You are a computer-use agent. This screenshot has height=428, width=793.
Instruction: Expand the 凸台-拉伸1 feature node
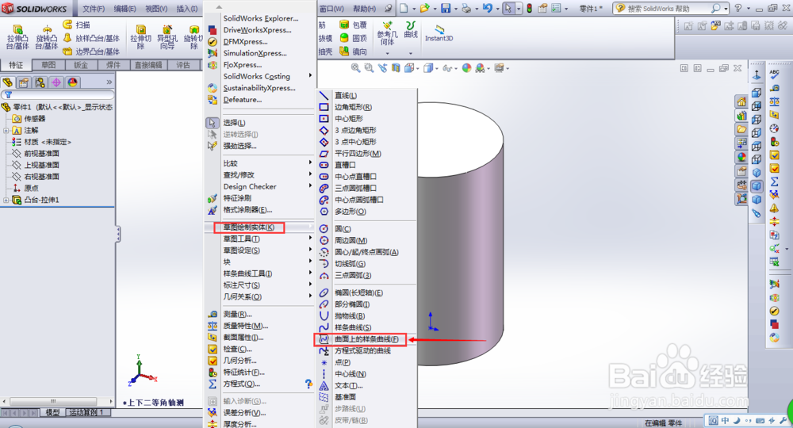(6, 200)
